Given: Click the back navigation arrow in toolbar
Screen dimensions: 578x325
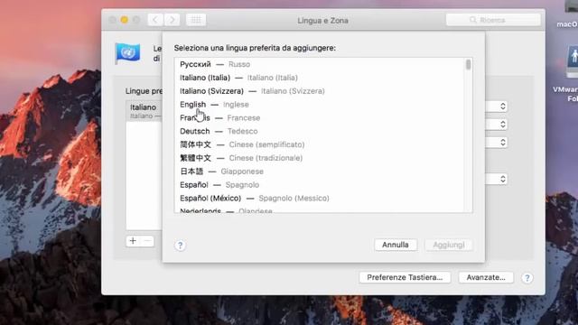Looking at the screenshot, I should pos(155,20).
